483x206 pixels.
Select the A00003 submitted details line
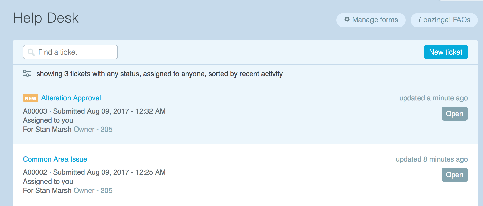pyautogui.click(x=94, y=111)
